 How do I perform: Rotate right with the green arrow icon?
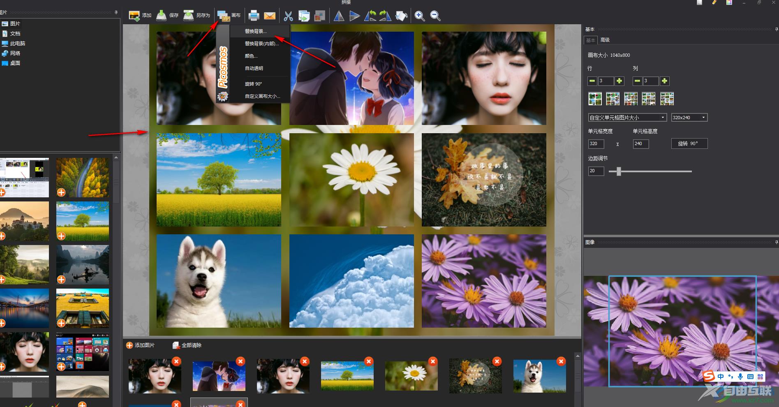tap(385, 16)
